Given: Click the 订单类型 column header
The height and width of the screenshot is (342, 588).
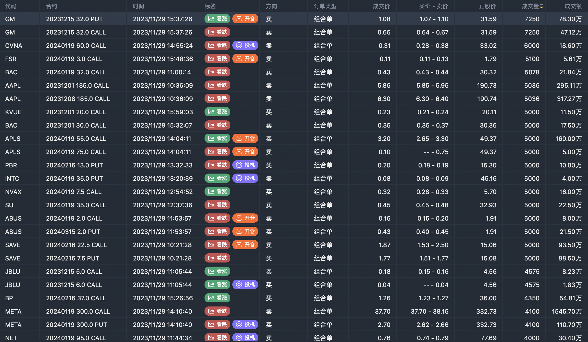Looking at the screenshot, I should 325,6.
